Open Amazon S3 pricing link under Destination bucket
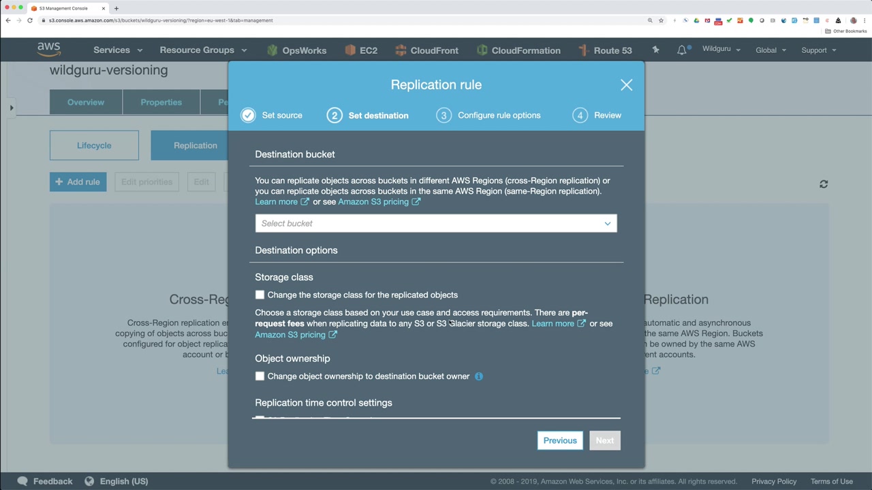 (379, 202)
